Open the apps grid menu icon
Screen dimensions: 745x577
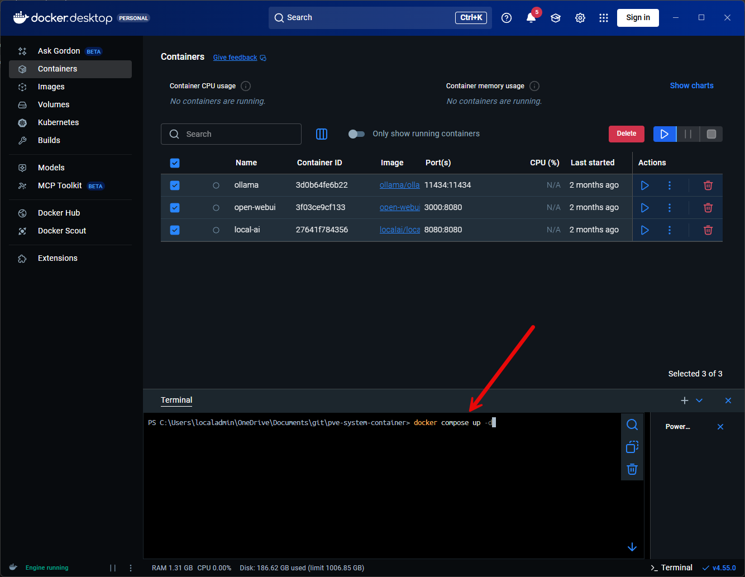pyautogui.click(x=604, y=18)
